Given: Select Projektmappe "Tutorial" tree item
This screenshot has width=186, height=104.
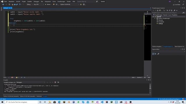Looking at the screenshot, I should (x=166, y=15).
